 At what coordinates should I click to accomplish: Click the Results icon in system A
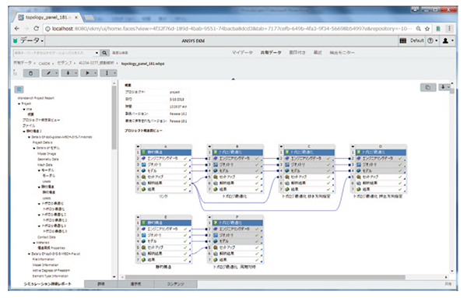(x=143, y=189)
